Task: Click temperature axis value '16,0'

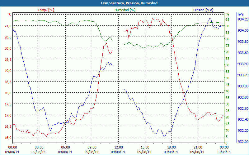Action: click(8, 137)
